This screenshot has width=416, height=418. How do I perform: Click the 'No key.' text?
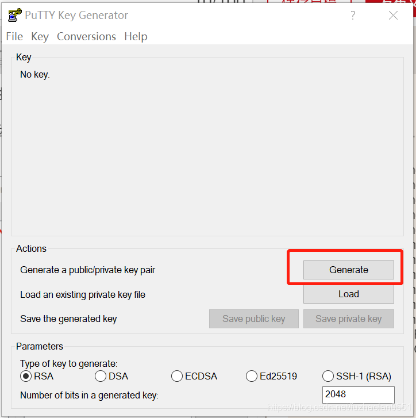(35, 74)
